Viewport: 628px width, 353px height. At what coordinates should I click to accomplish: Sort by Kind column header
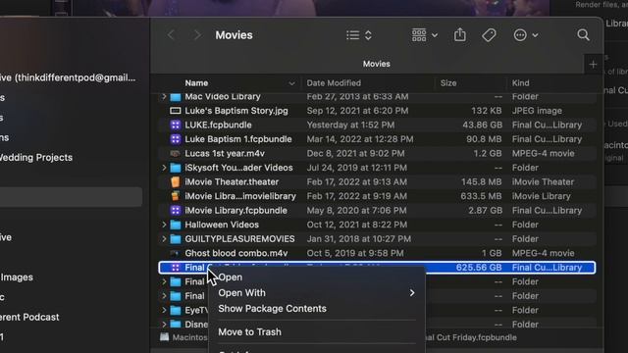[520, 83]
